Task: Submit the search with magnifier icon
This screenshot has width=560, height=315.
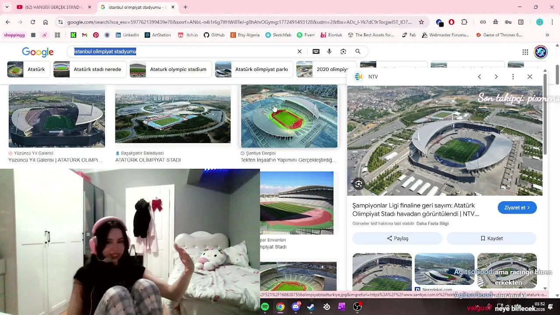Action: pos(358,52)
